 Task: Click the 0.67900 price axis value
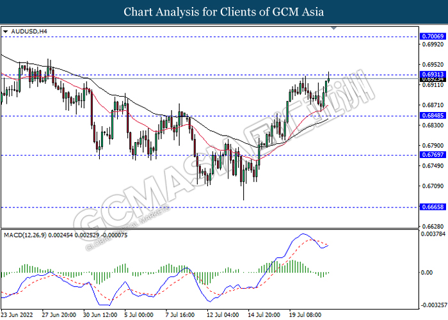[x=433, y=145]
